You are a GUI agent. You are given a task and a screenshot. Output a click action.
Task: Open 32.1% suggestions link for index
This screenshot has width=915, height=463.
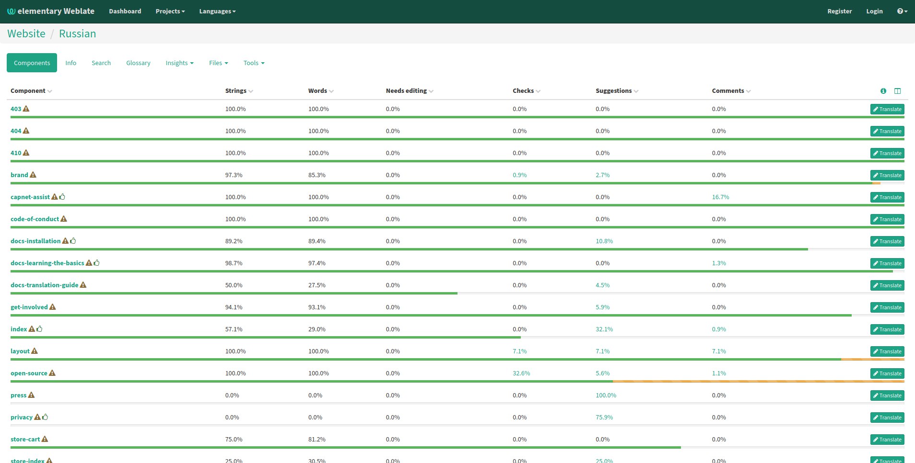pyautogui.click(x=604, y=329)
